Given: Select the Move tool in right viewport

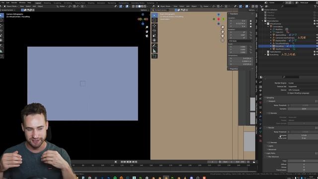Looking at the screenshot, I should tap(155, 26).
